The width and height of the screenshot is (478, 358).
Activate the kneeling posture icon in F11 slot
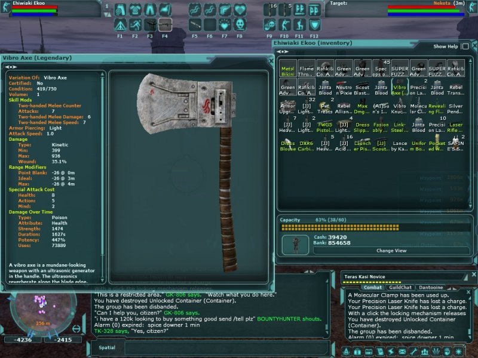[x=299, y=25]
